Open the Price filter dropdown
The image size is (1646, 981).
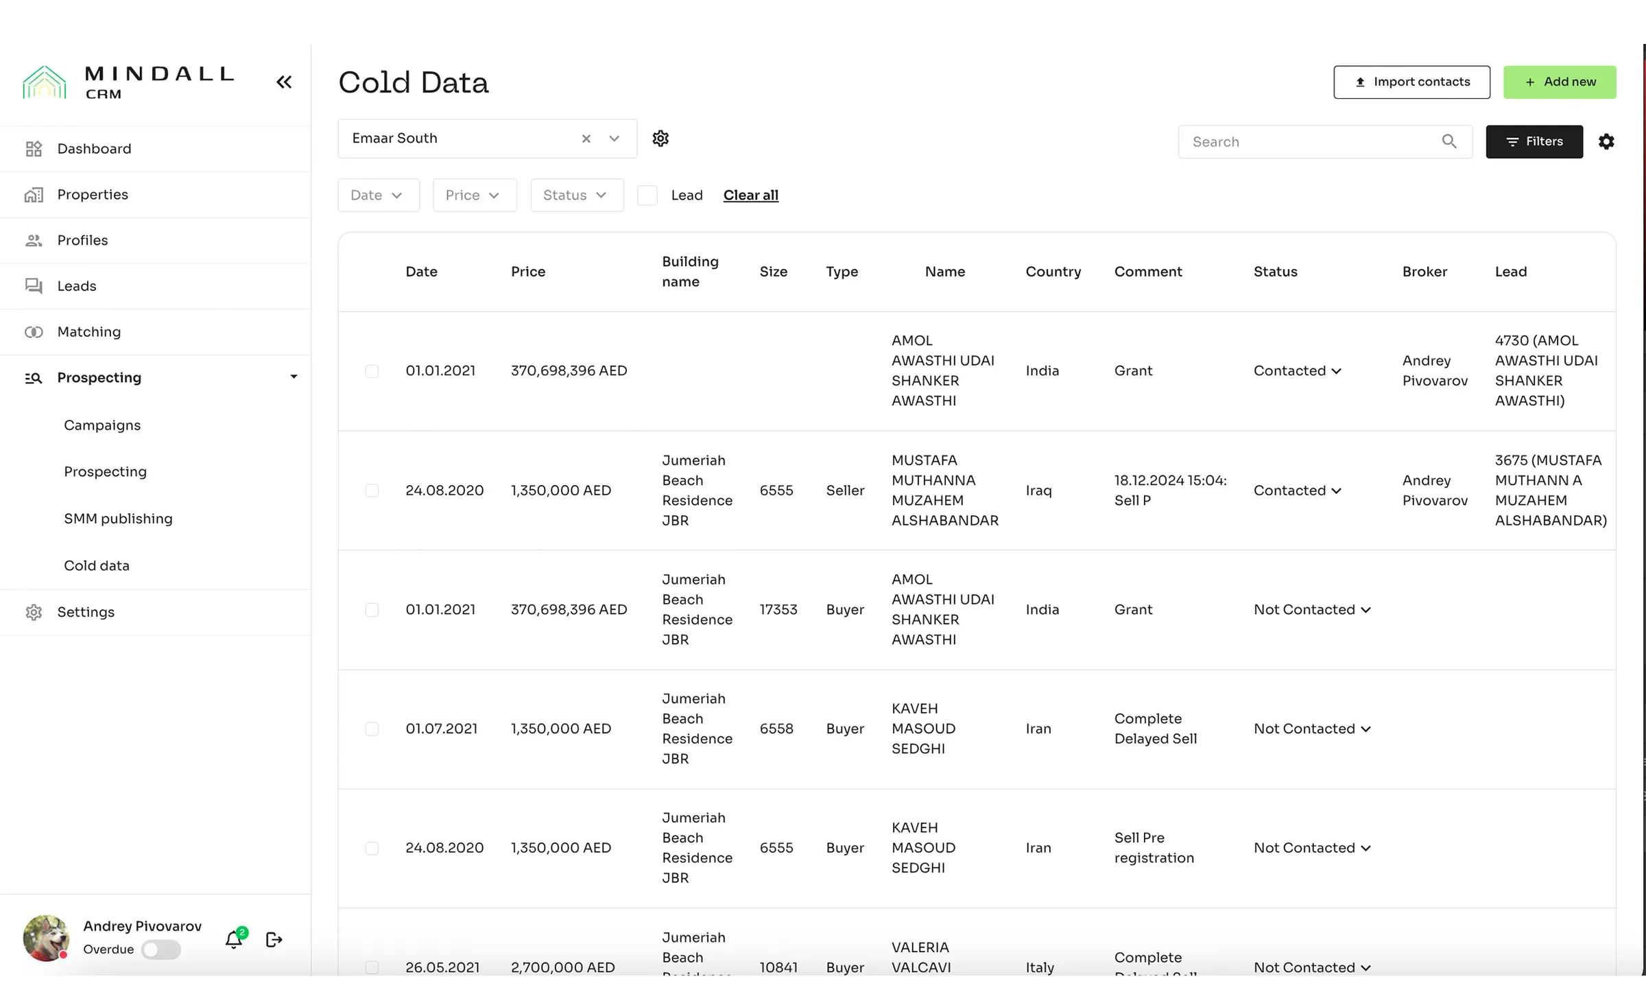474,196
